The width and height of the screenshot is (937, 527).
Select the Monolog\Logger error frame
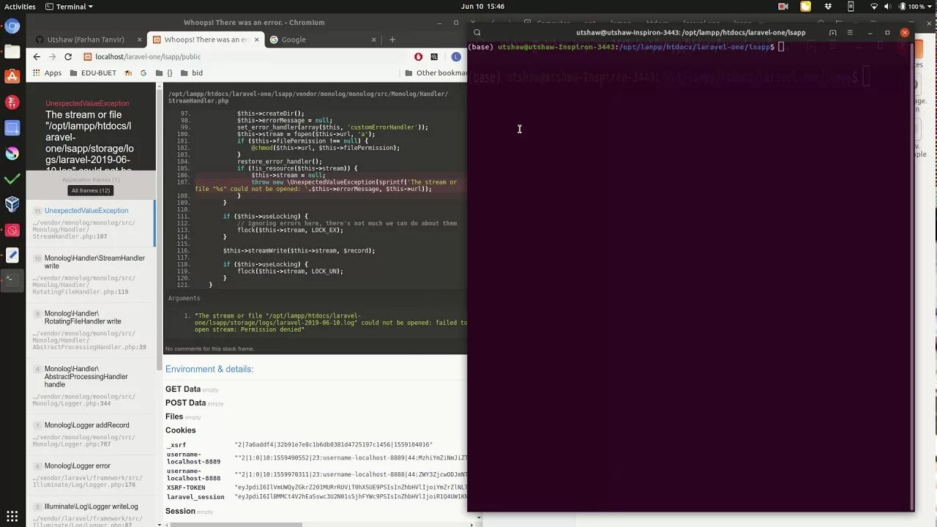91,475
